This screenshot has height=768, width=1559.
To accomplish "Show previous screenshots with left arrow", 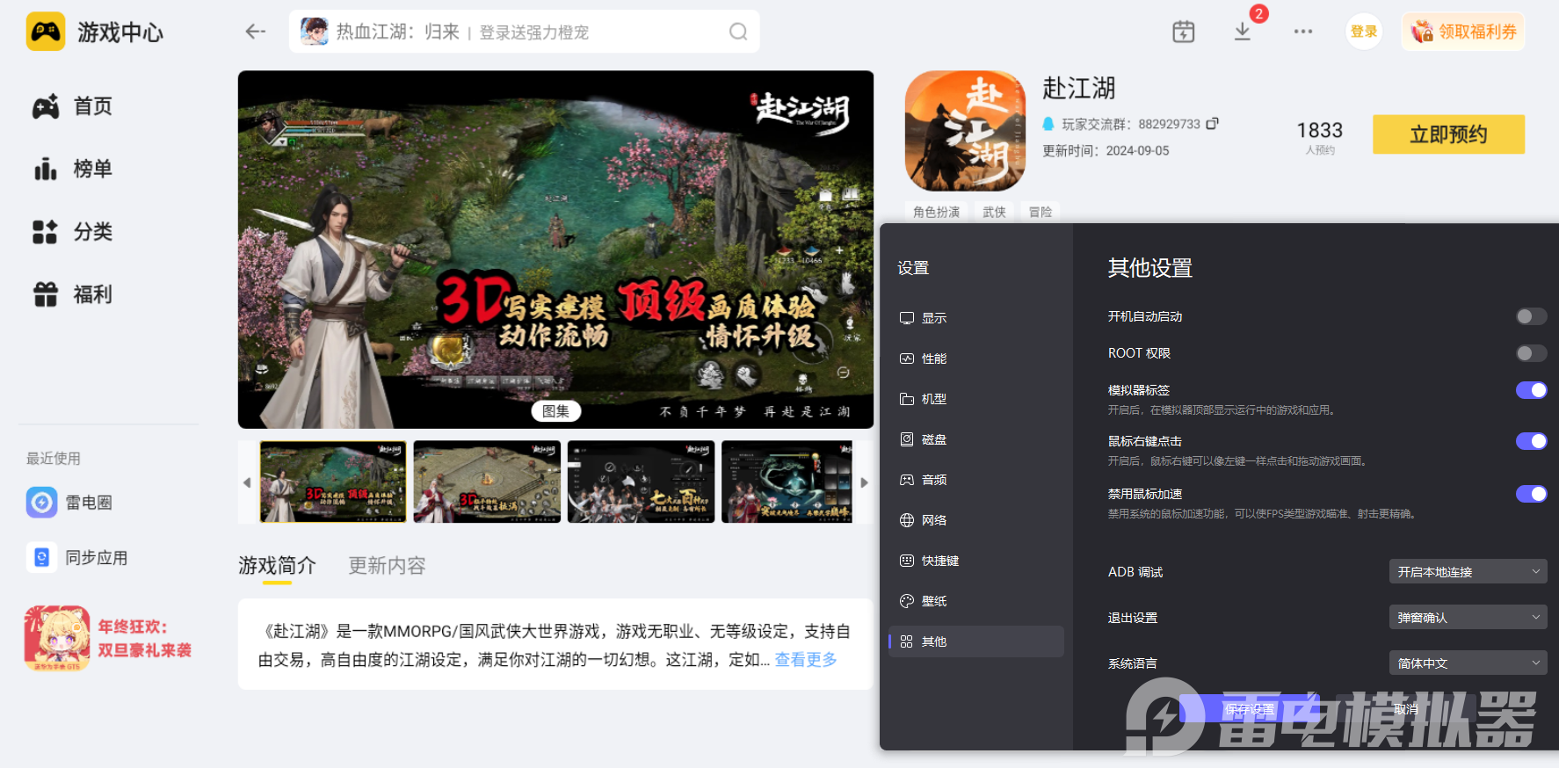I will pyautogui.click(x=247, y=482).
